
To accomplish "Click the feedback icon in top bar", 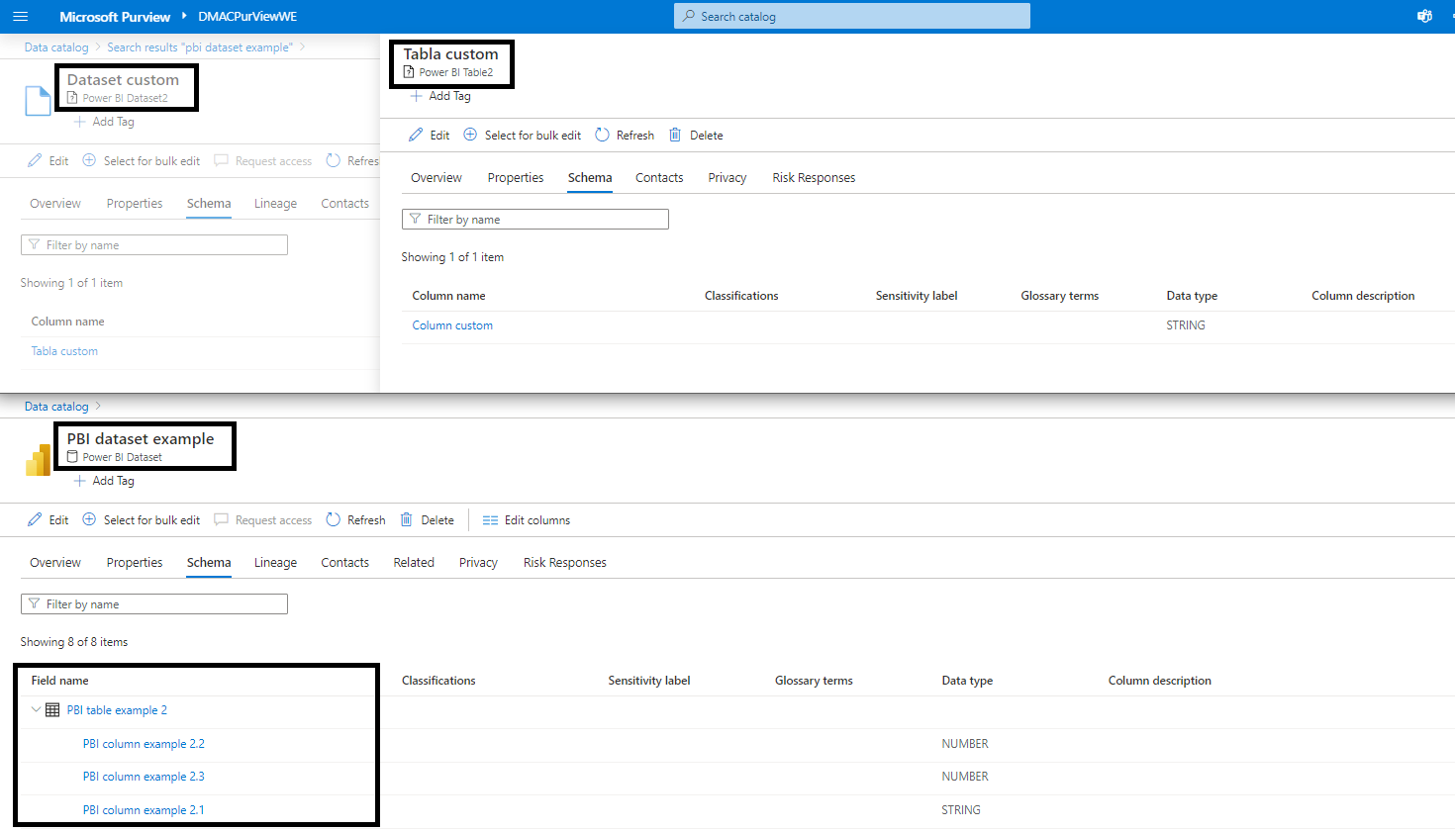I will [x=1424, y=17].
